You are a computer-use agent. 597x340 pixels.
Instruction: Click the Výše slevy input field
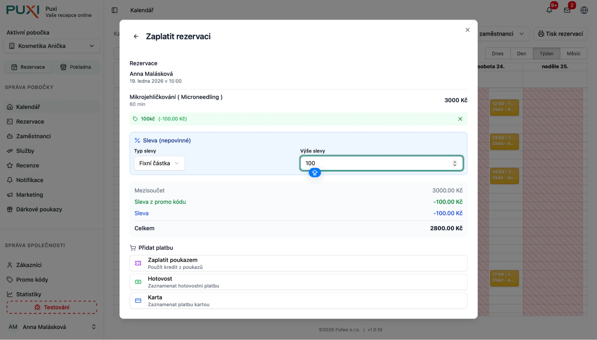coord(376,163)
